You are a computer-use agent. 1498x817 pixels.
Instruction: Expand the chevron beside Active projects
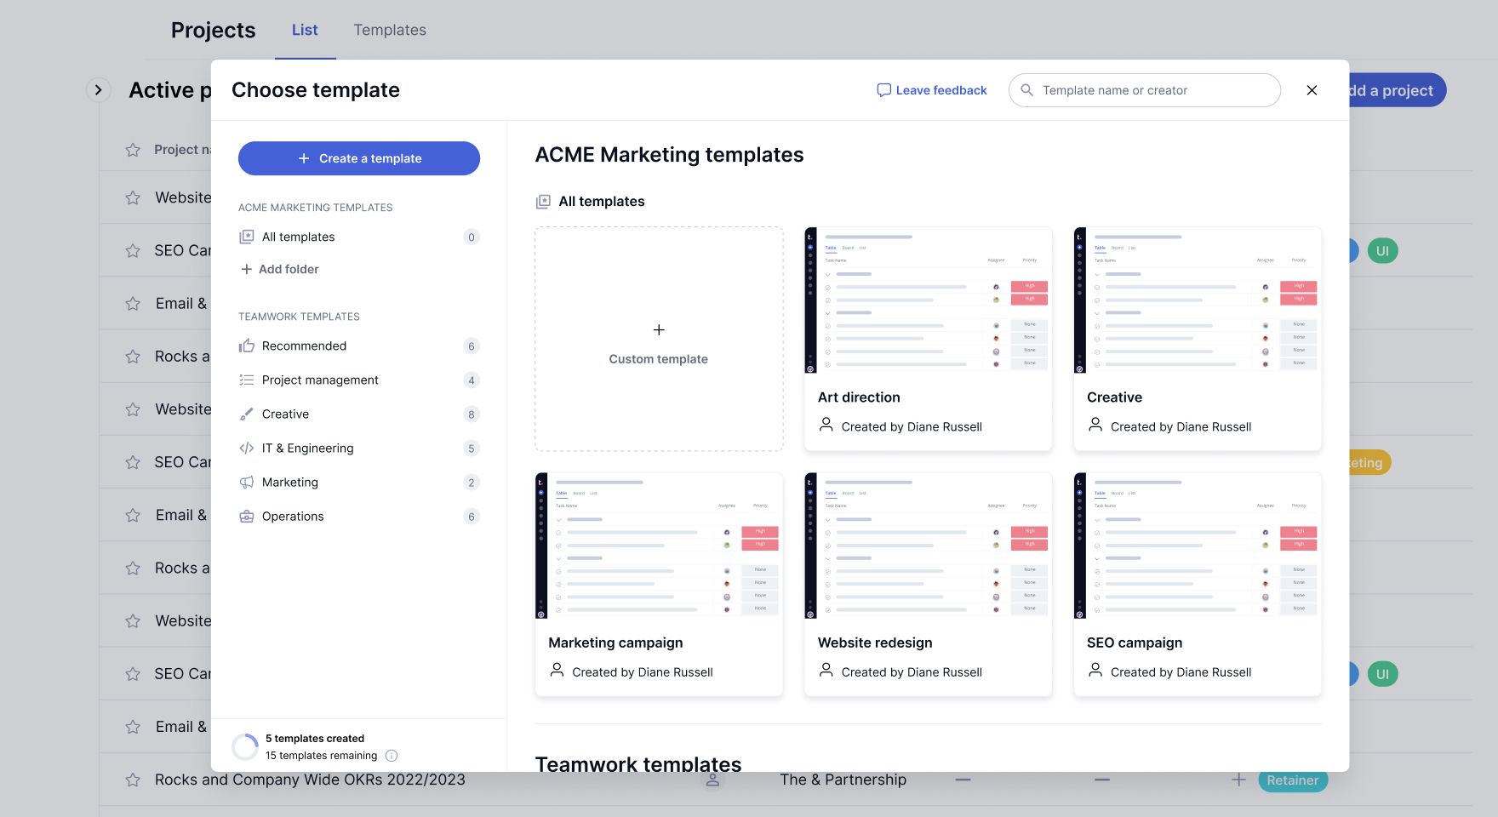point(99,89)
